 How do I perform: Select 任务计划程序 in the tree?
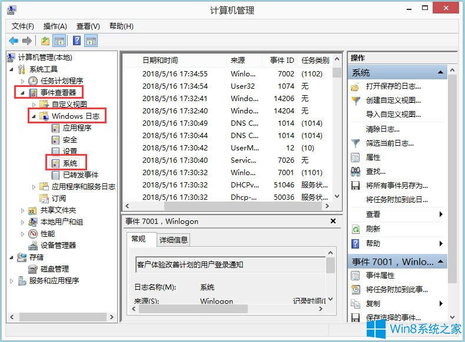(61, 81)
